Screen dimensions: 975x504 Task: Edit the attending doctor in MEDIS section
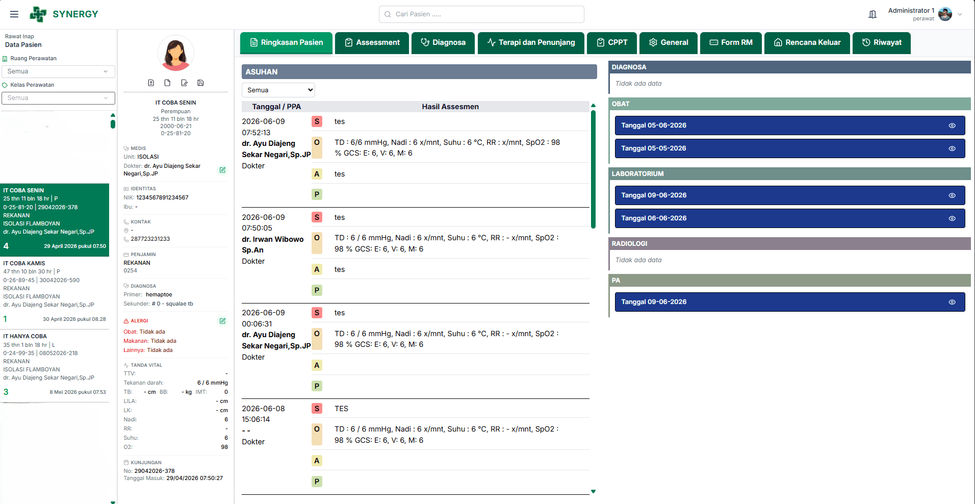222,170
